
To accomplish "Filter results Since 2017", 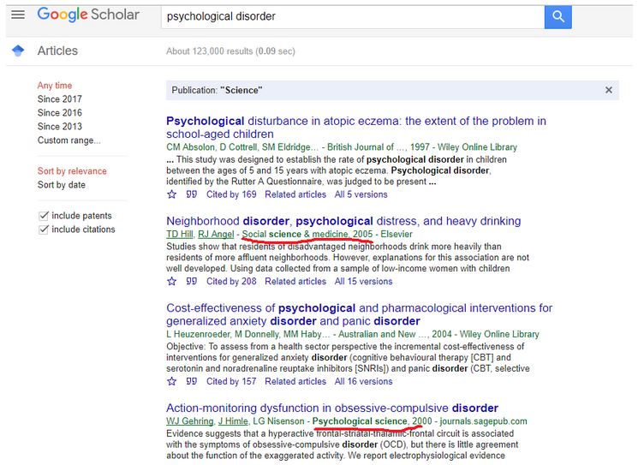I will 59,99.
